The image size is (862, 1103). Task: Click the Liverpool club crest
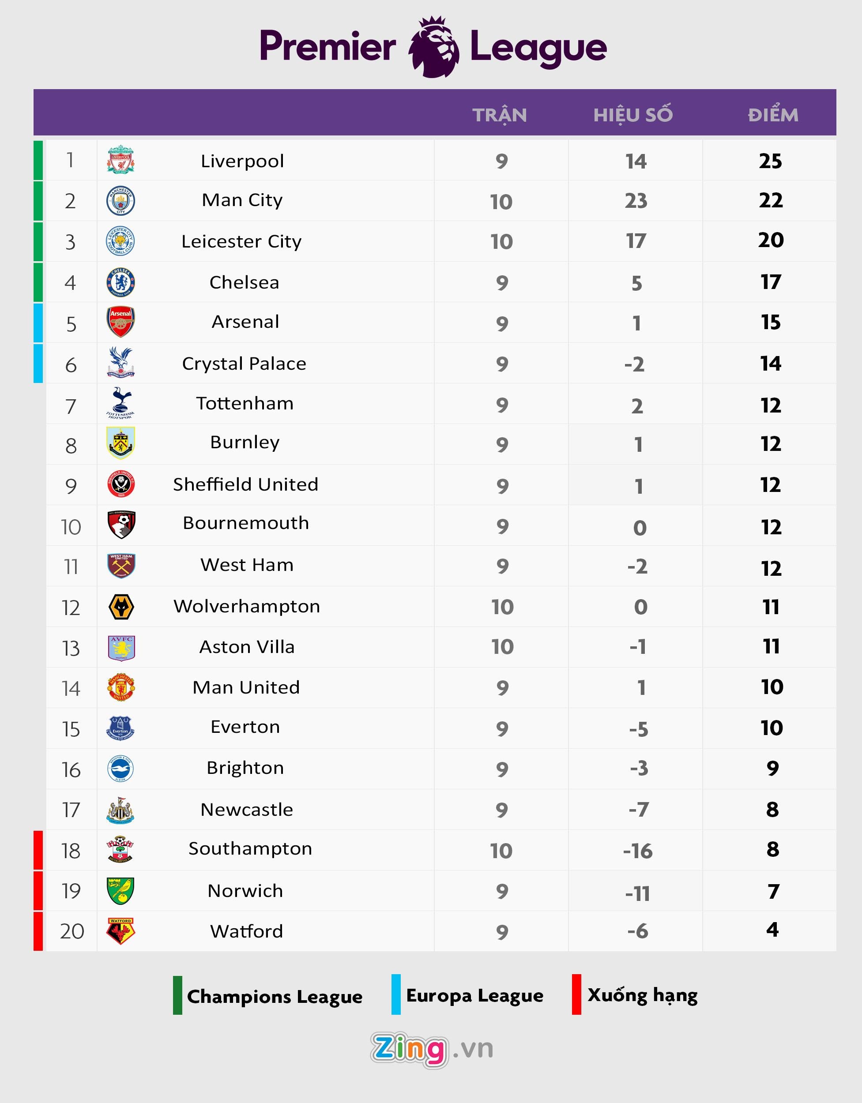pyautogui.click(x=121, y=160)
